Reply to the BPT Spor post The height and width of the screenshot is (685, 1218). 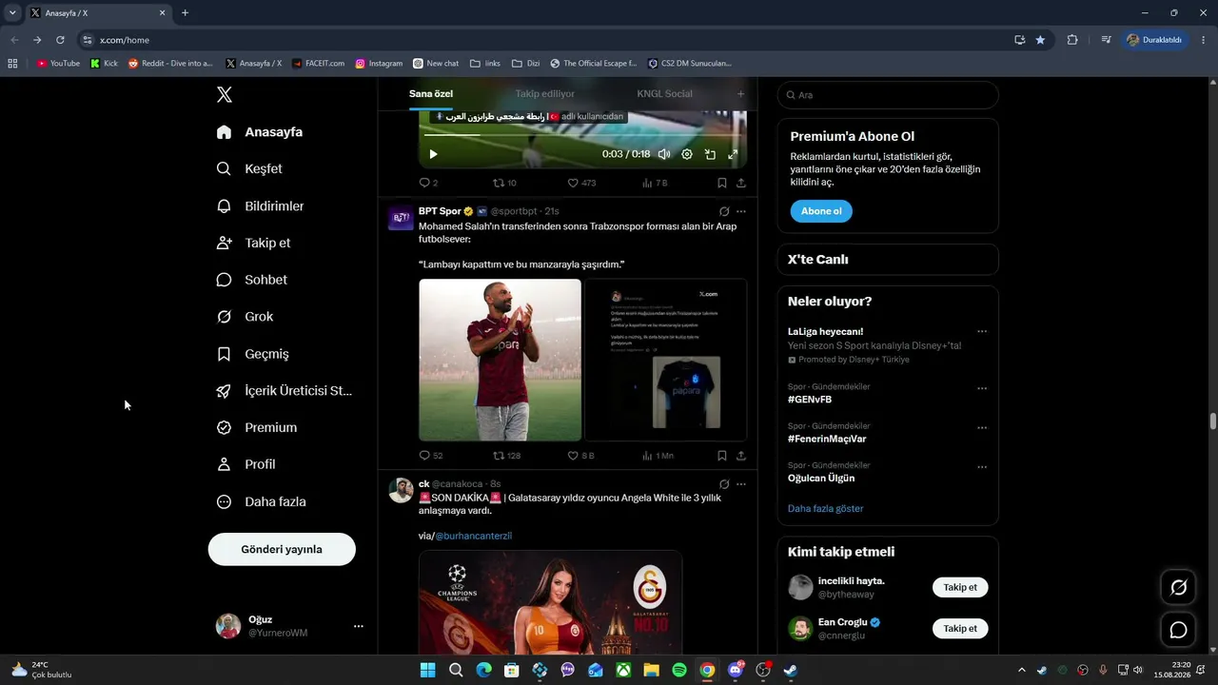(x=431, y=456)
